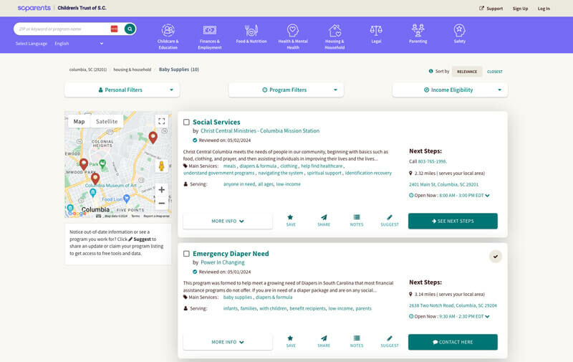Image resolution: width=573 pixels, height=362 pixels.
Task: Switch the map to Satellite view
Action: tap(107, 121)
